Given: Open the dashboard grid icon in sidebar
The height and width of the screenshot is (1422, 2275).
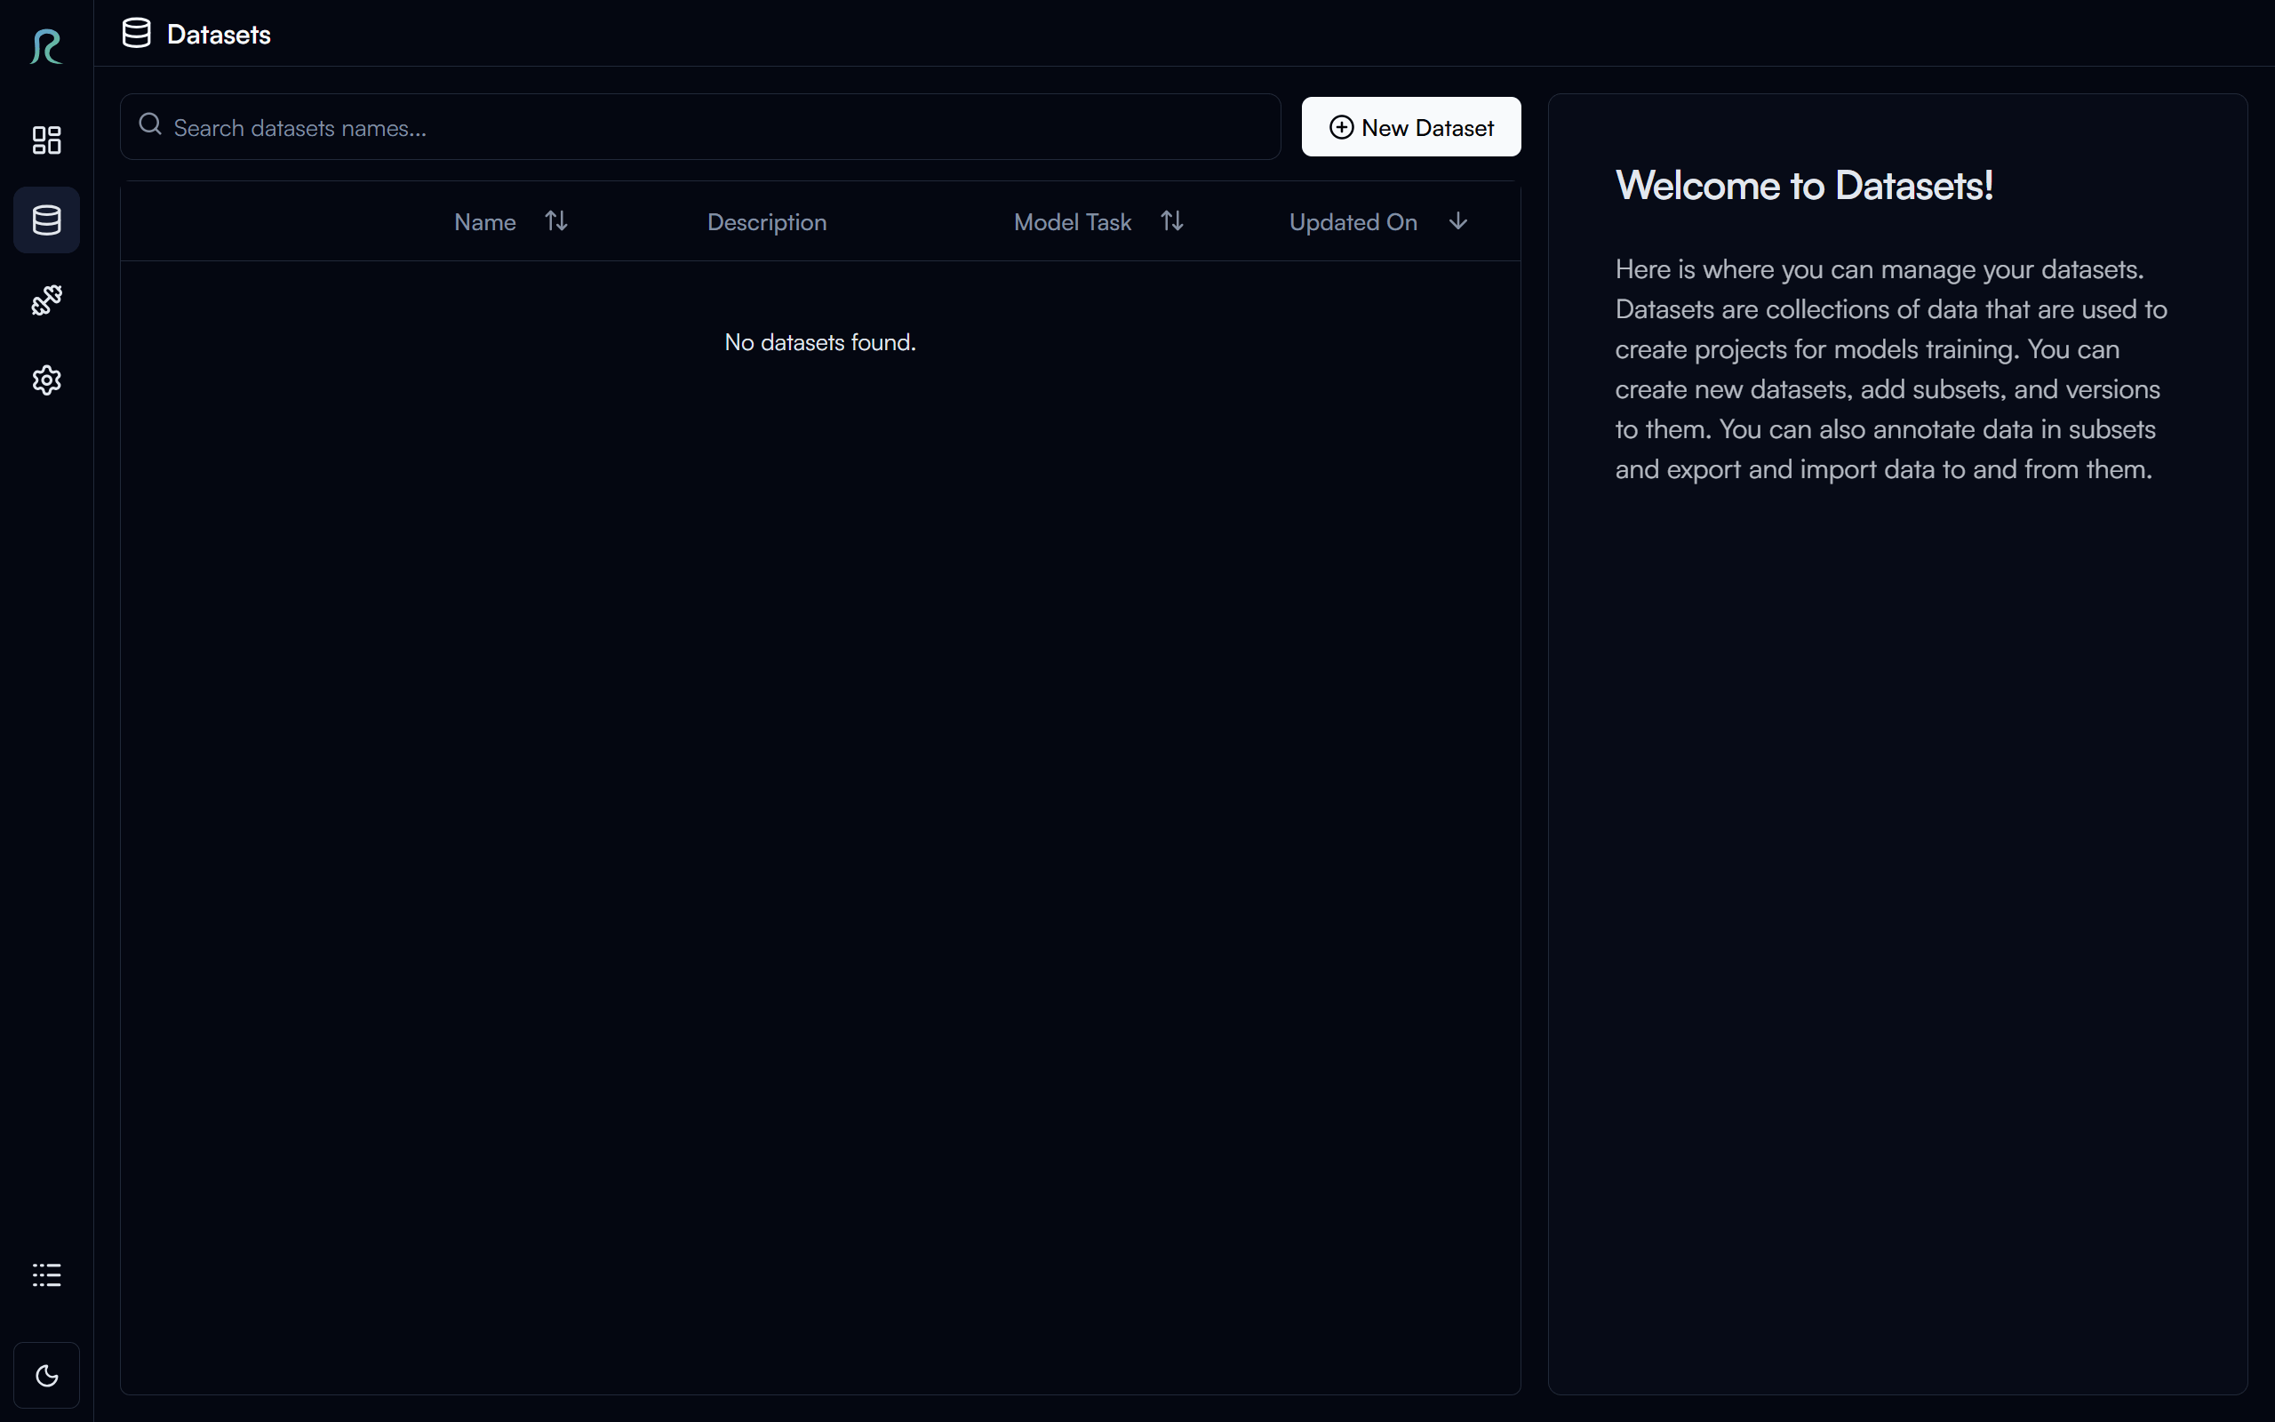Looking at the screenshot, I should tap(46, 140).
